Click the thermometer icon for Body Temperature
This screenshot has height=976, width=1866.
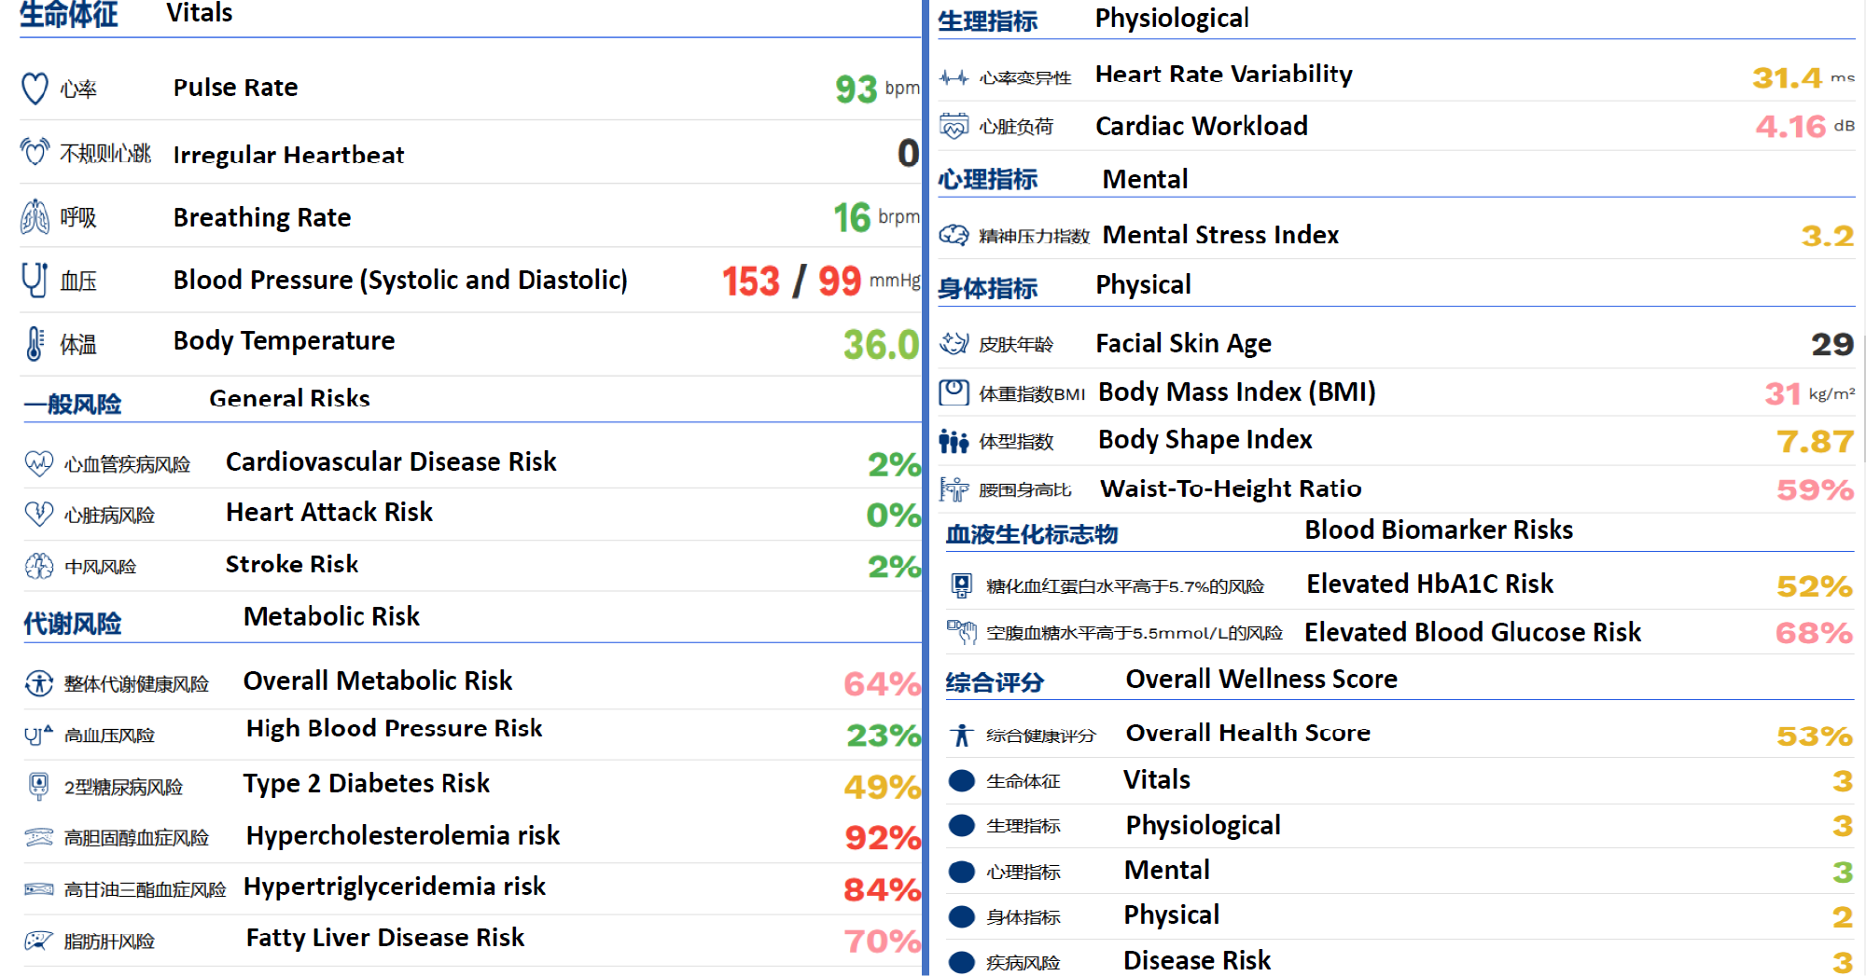(x=35, y=343)
